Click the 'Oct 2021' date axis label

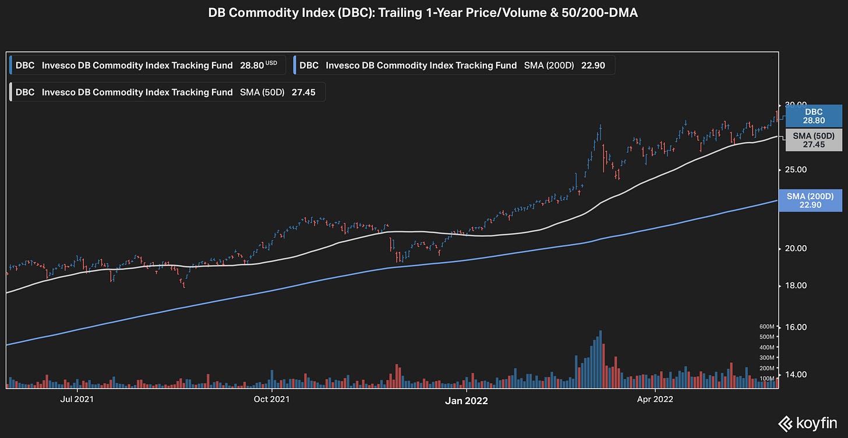coord(273,399)
